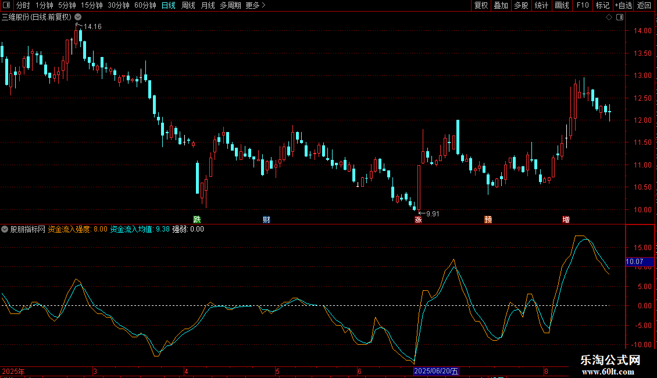Click the green 跌 event marker
Screen dimensions: 657x378
tap(197, 220)
